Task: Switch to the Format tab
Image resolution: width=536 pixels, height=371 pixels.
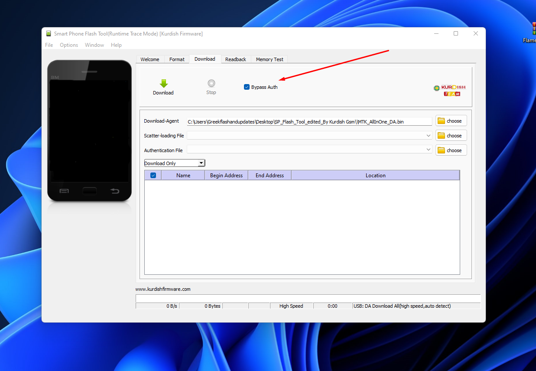Action: click(x=177, y=59)
